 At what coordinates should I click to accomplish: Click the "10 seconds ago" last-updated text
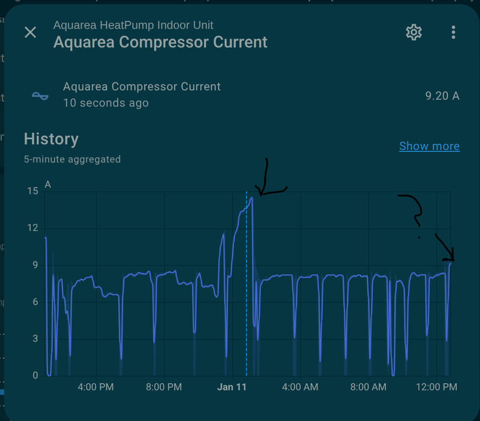(x=106, y=103)
